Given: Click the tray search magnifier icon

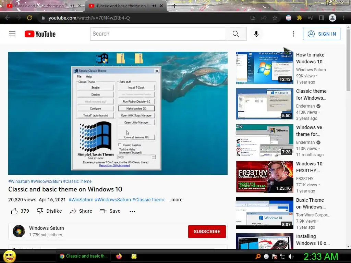Looking at the screenshot, I should coord(258,256).
